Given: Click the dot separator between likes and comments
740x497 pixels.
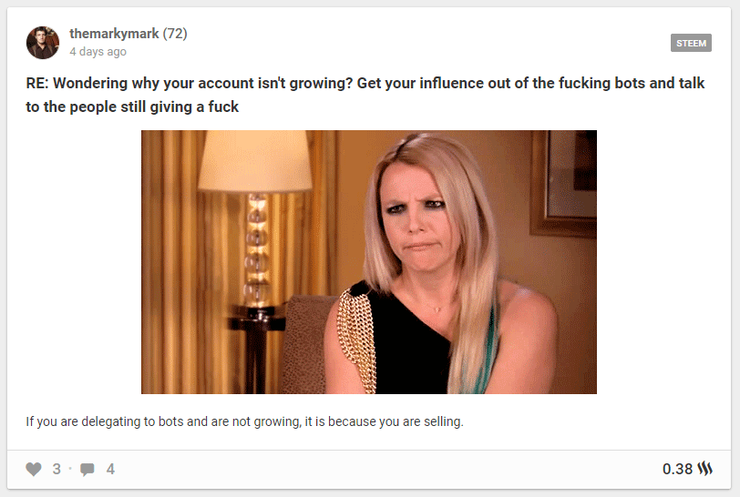Looking at the screenshot, I should click(70, 469).
